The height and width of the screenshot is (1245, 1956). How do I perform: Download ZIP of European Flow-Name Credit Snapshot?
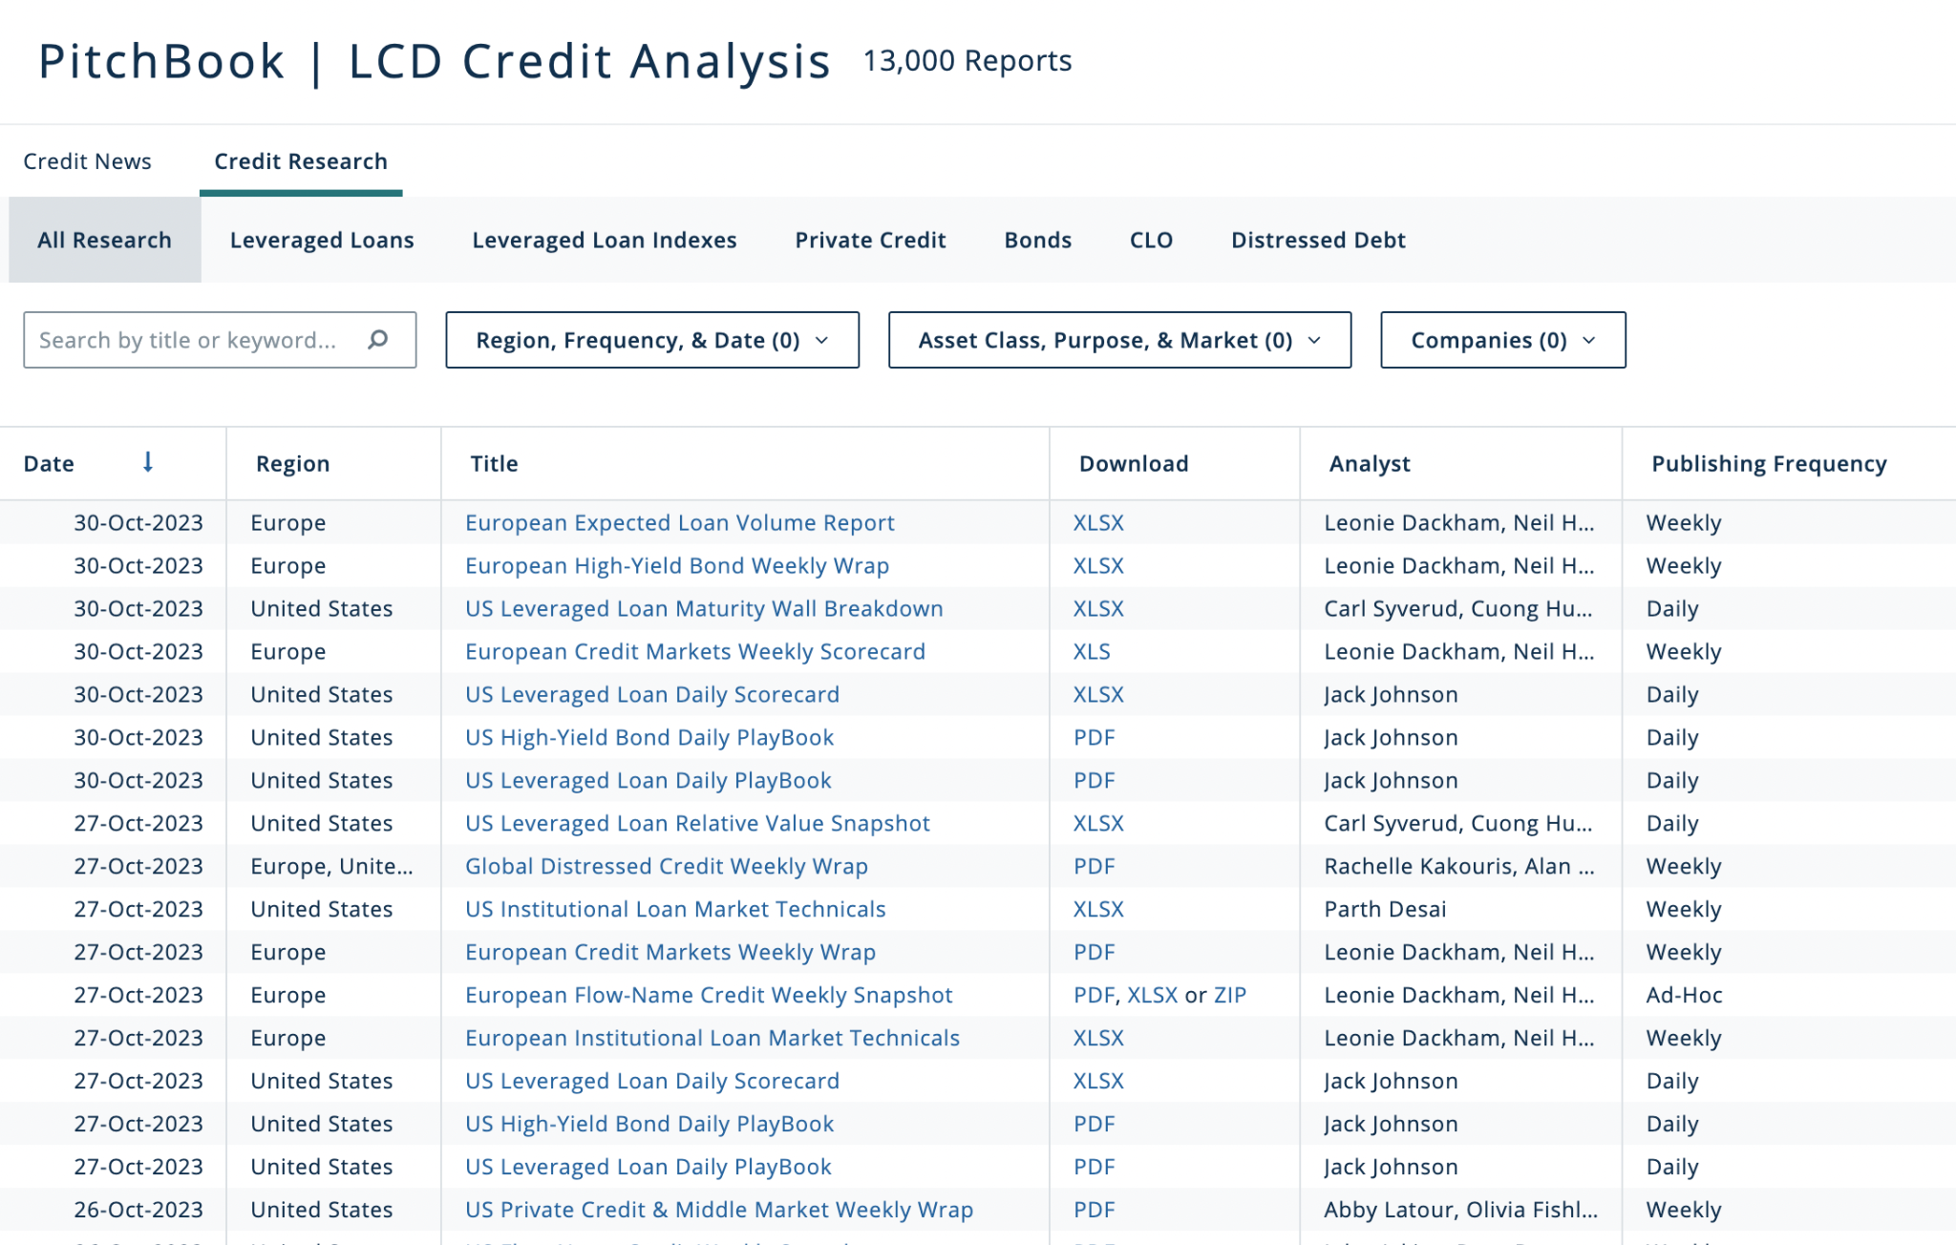tap(1230, 996)
